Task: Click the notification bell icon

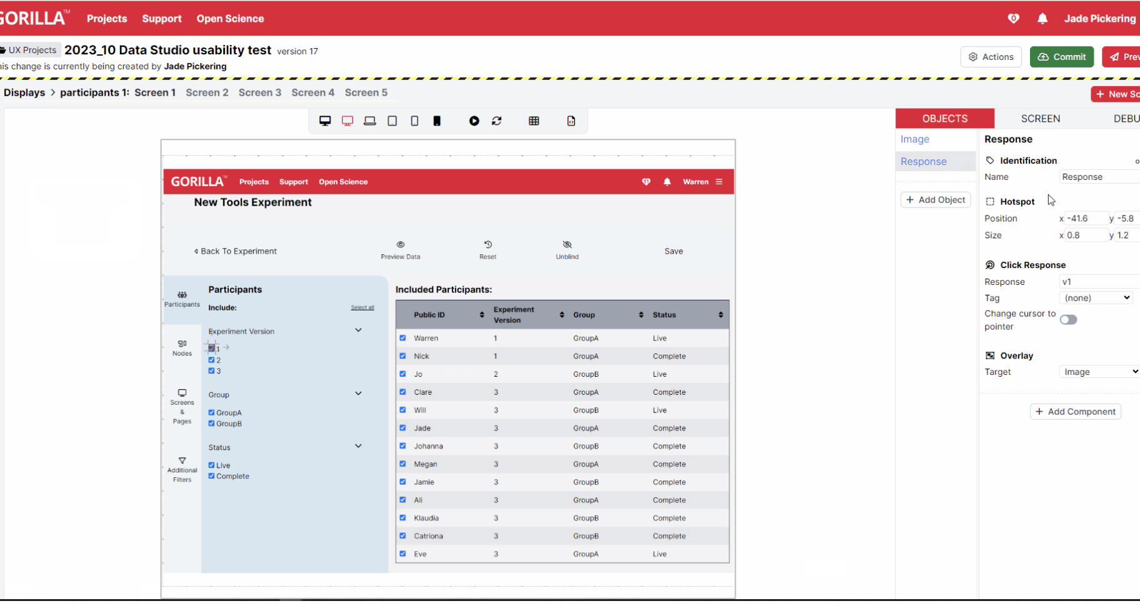Action: click(x=1042, y=18)
